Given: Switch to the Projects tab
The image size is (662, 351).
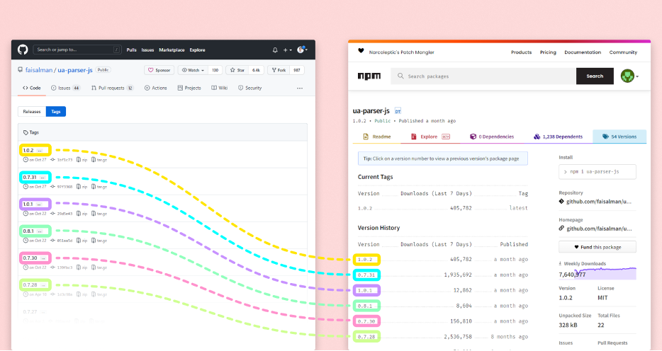Looking at the screenshot, I should click(x=189, y=88).
